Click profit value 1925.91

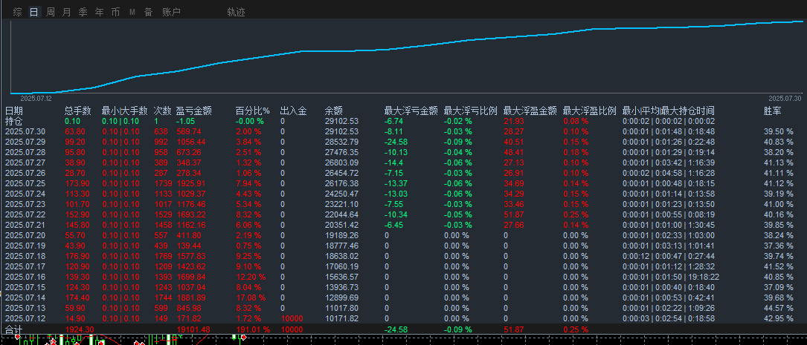coord(191,183)
